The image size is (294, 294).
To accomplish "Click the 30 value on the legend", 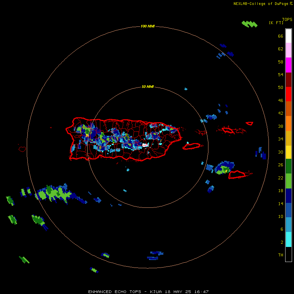I will (281, 152).
